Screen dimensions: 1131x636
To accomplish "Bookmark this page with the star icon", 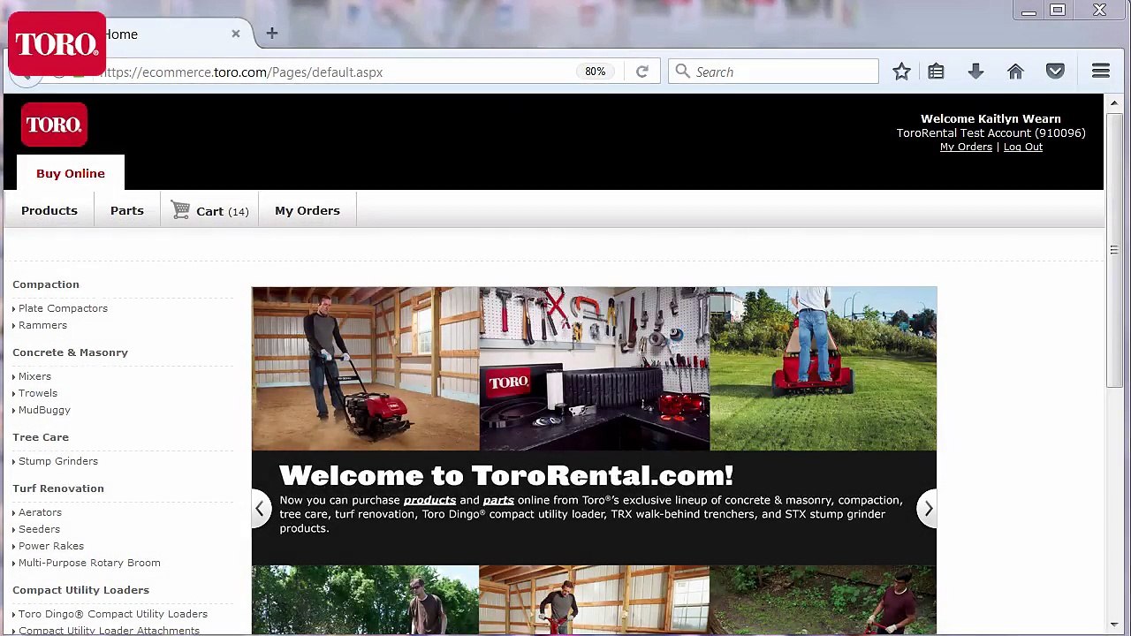I will click(901, 72).
